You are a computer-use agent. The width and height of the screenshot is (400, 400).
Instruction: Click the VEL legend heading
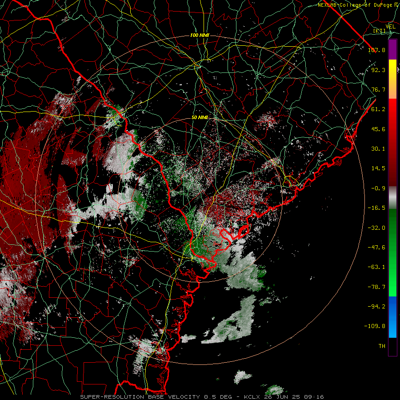click(x=390, y=27)
